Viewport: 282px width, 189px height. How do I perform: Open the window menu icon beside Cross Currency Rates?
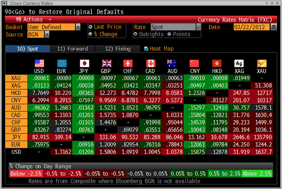5,3
